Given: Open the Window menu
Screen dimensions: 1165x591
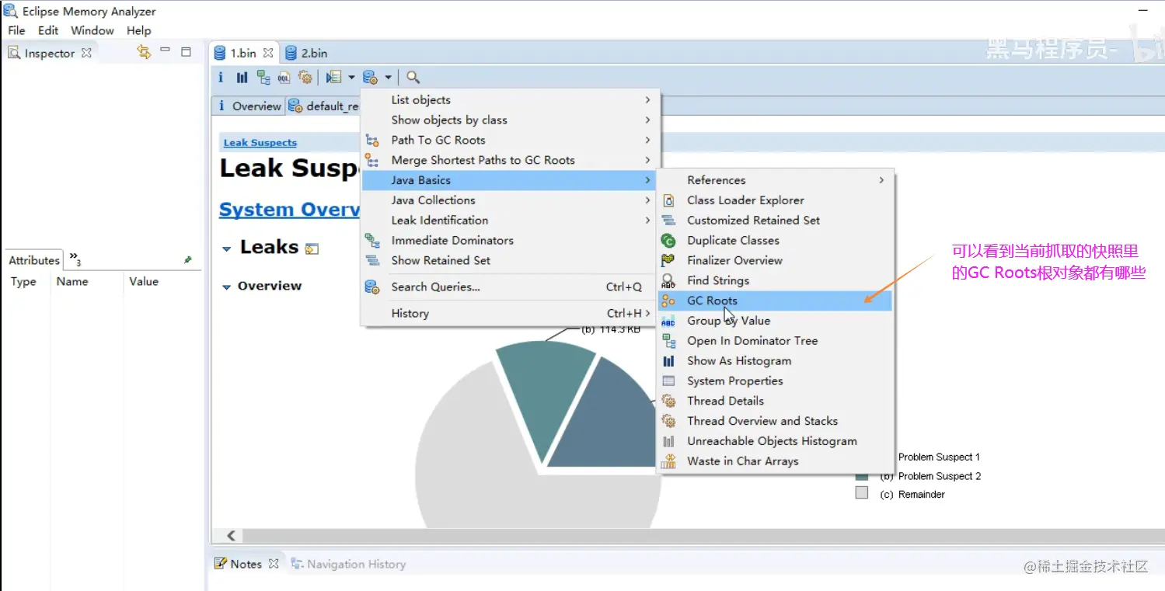Looking at the screenshot, I should click(92, 30).
